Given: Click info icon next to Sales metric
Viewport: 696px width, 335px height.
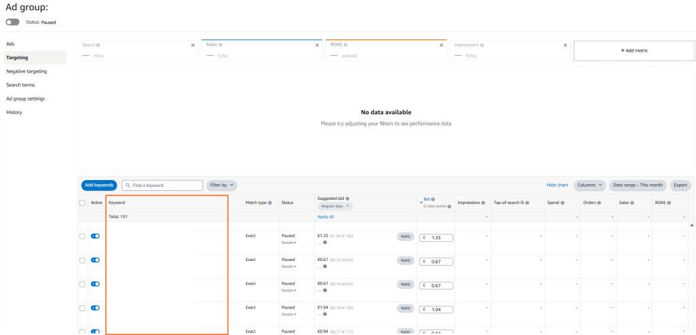Looking at the screenshot, I should pyautogui.click(x=220, y=45).
